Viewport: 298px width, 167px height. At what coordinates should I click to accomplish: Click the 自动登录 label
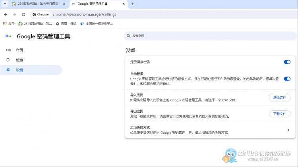(x=137, y=74)
